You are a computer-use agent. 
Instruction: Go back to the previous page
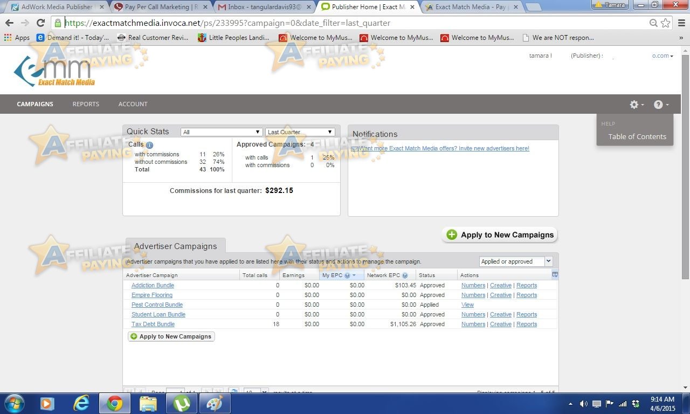coord(9,23)
